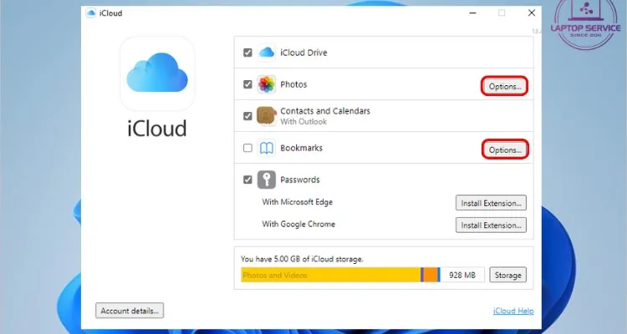Enable the Bookmarks checkbox
The height and width of the screenshot is (334, 627).
[247, 149]
